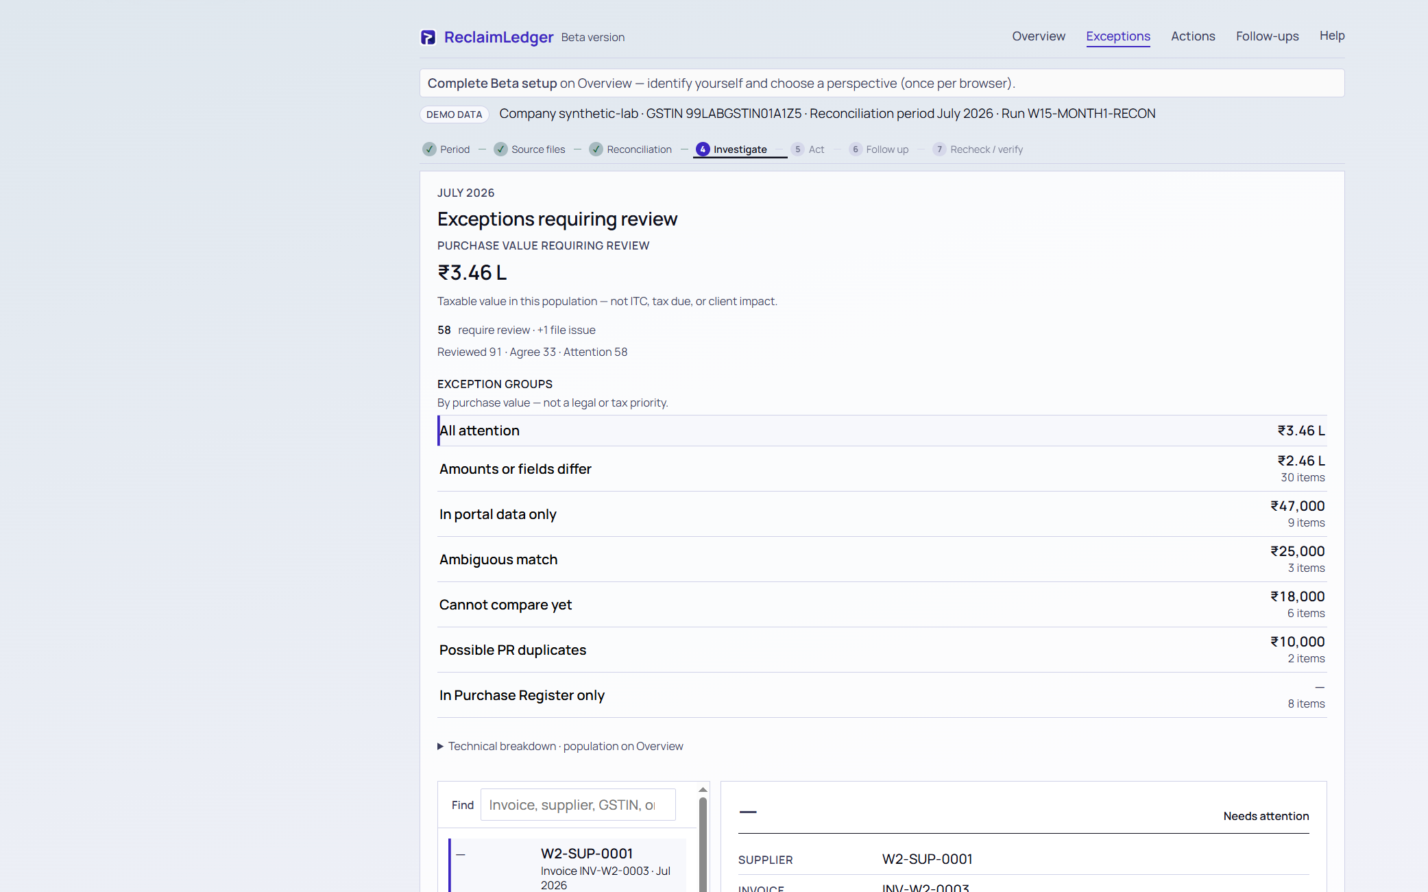Click the Reconciliation step label
This screenshot has height=892, width=1428.
point(639,149)
